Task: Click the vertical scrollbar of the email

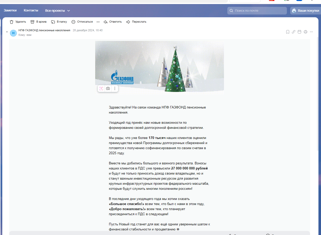Action: 317,94
